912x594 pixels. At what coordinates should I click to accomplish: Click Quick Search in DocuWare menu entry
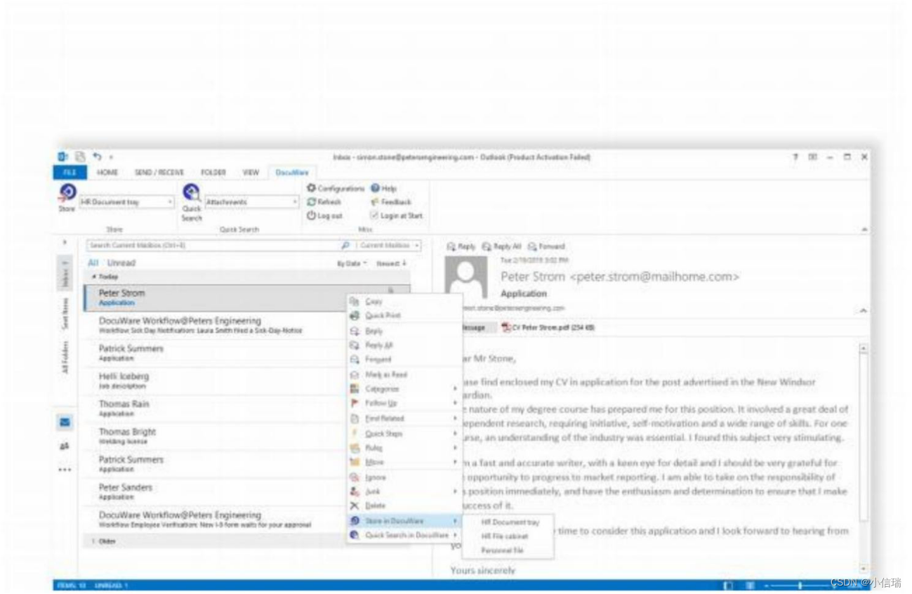[404, 535]
